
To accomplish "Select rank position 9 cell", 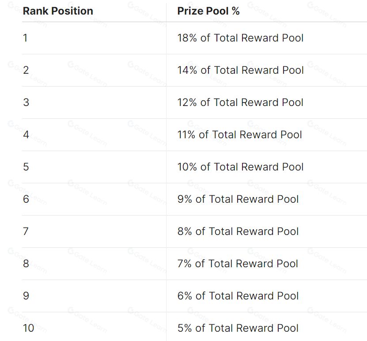I will pyautogui.click(x=94, y=296).
